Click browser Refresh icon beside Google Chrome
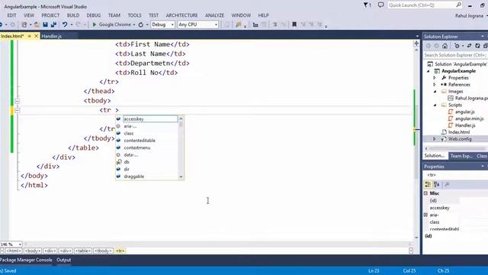Image resolution: width=488 pixels, height=275 pixels. coord(140,24)
